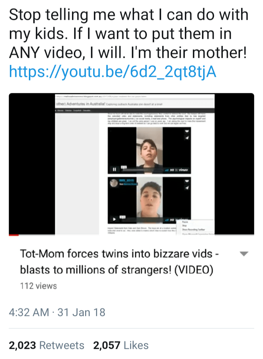The width and height of the screenshot is (263, 359).
Task: Select Pause in the recording context menu
Action: tap(185, 222)
